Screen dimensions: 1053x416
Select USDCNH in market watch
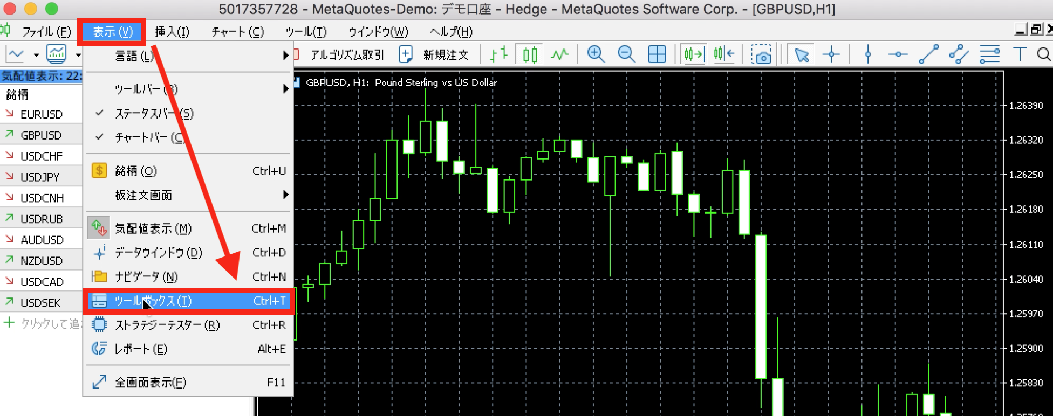[x=41, y=198]
